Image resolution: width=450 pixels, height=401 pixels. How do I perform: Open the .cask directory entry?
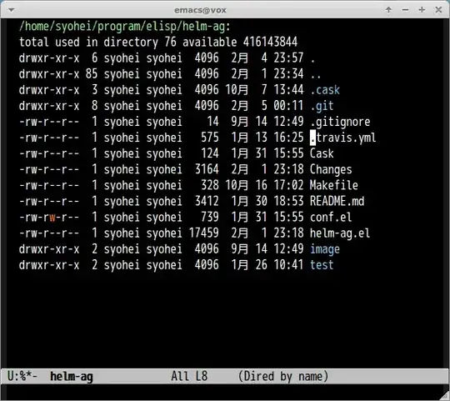pos(325,90)
